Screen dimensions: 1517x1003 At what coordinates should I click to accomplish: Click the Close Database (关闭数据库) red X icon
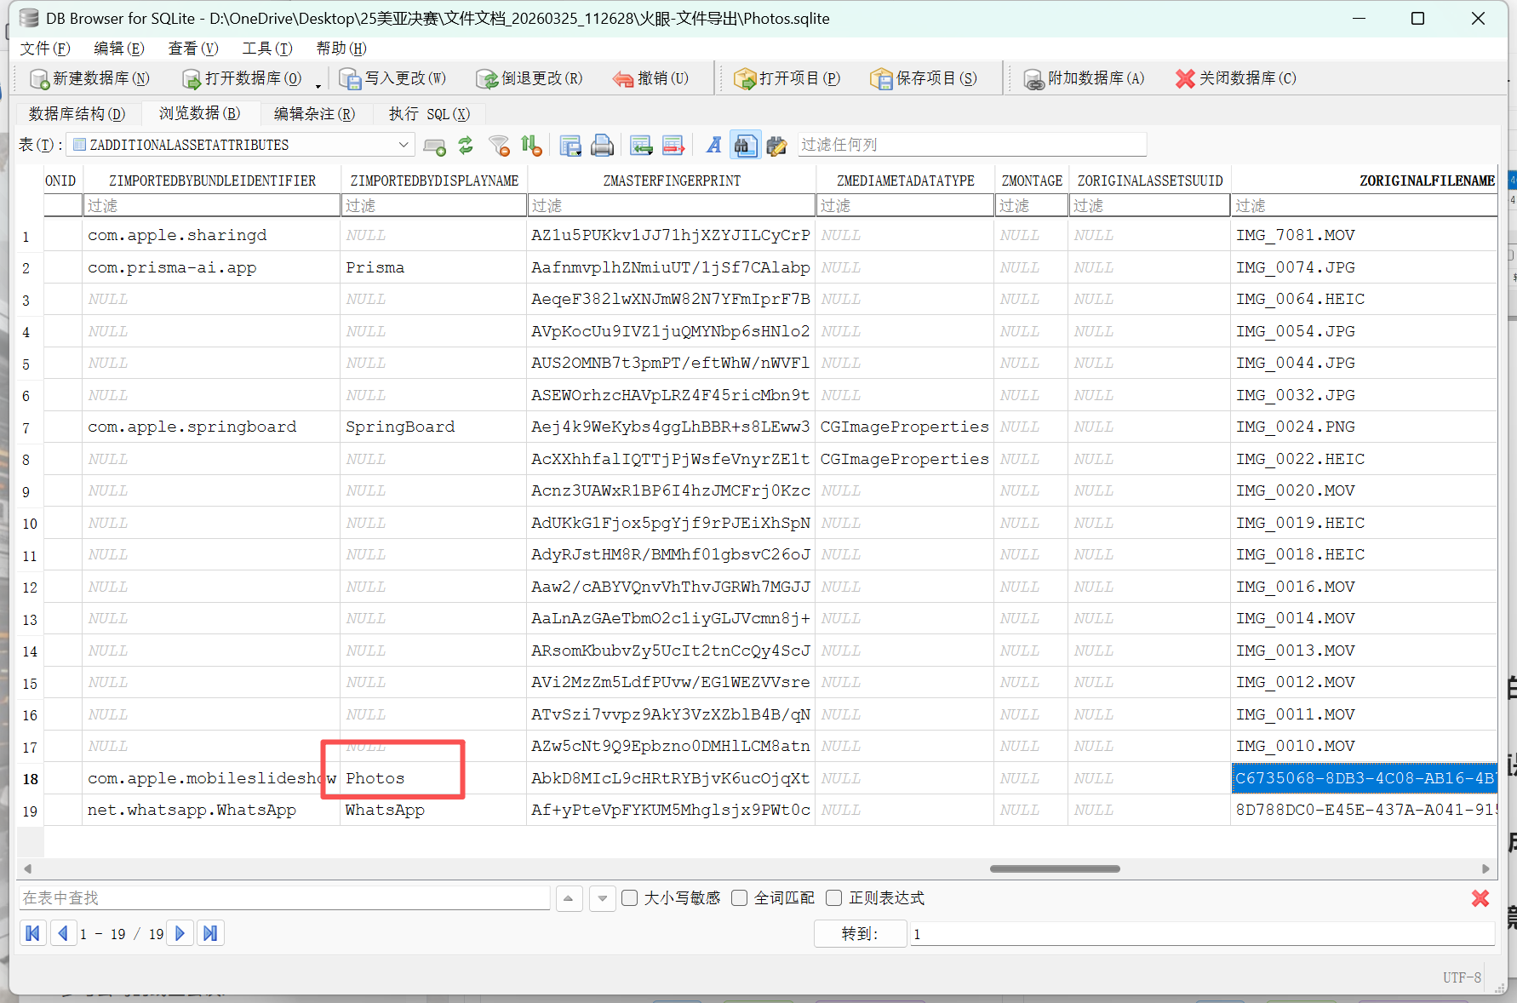point(1185,79)
